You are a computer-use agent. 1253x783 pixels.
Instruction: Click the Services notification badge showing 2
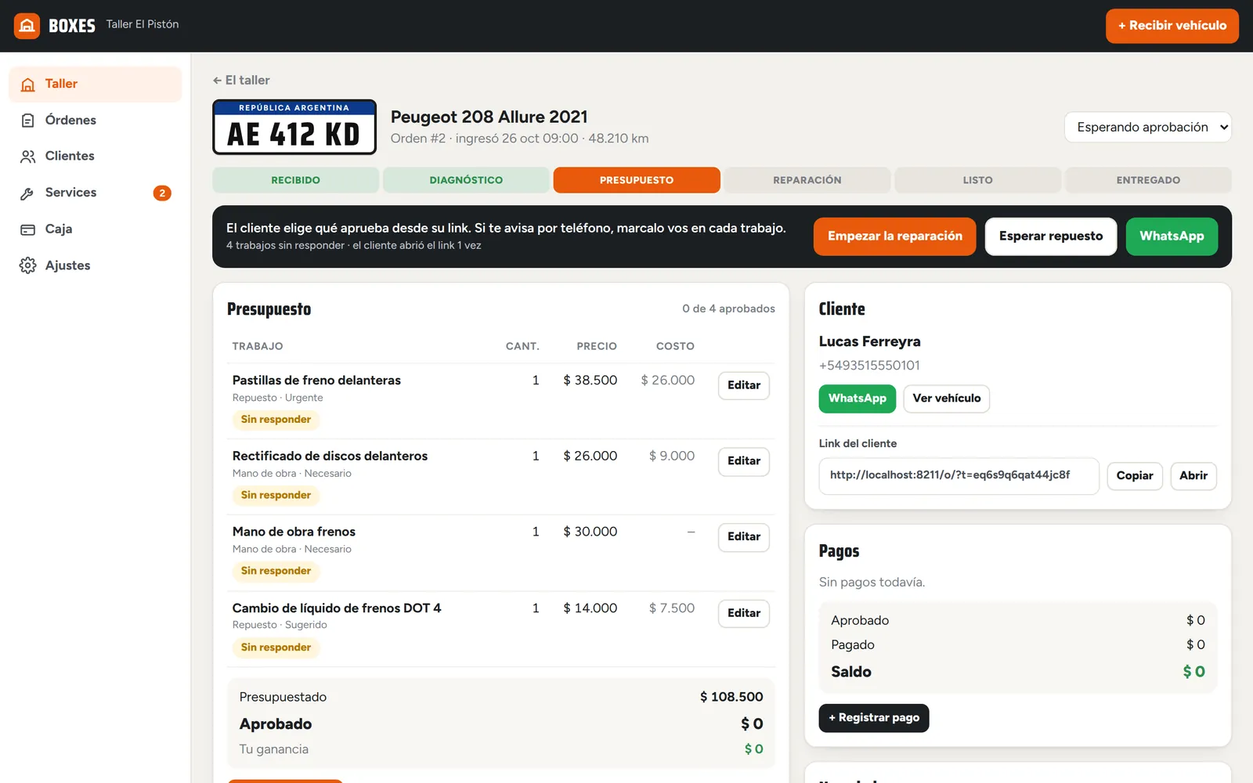pos(162,193)
